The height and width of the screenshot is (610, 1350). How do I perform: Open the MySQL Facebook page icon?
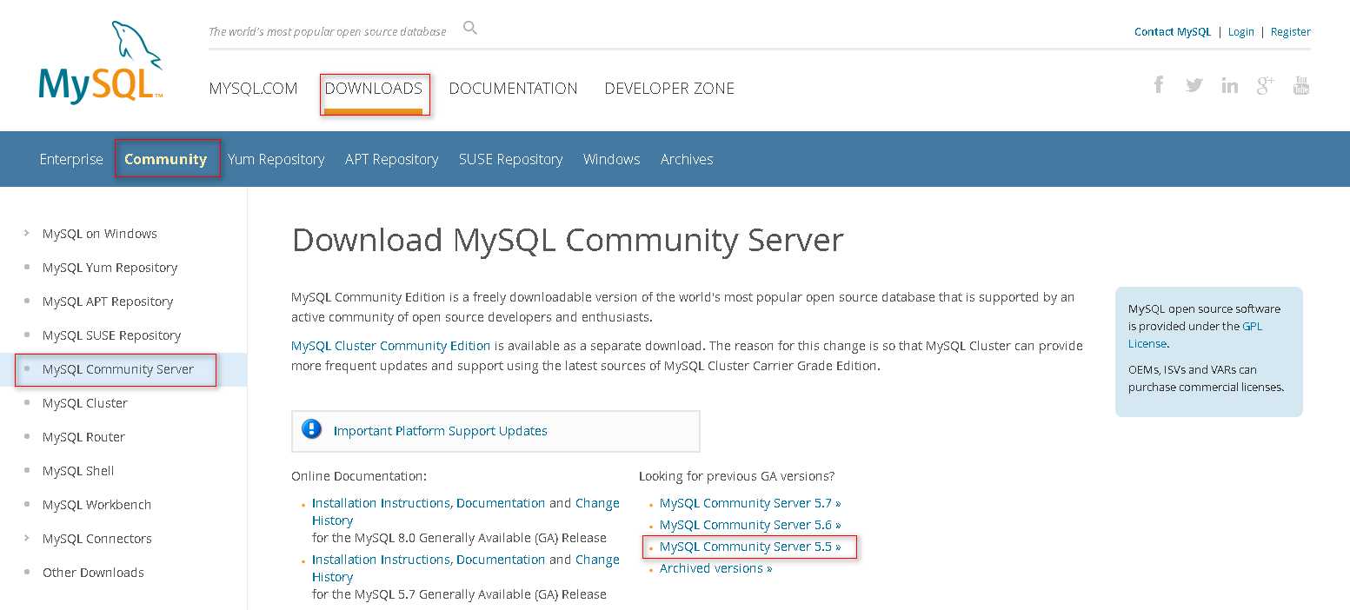coord(1159,84)
